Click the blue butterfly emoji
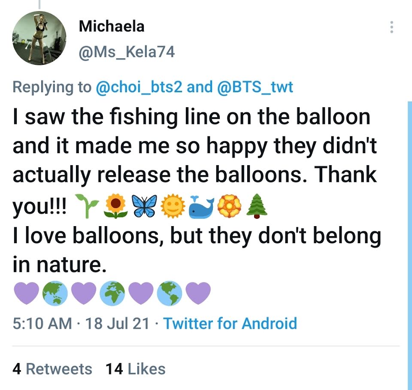This screenshot has width=412, height=390. [144, 206]
